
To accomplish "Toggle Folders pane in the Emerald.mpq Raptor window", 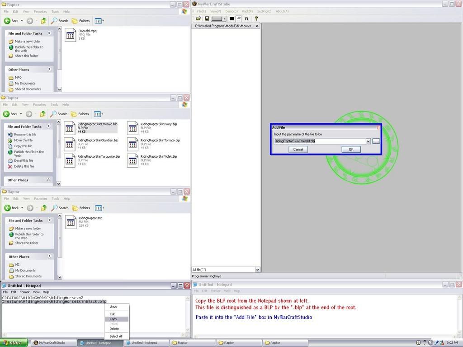I will [x=80, y=21].
